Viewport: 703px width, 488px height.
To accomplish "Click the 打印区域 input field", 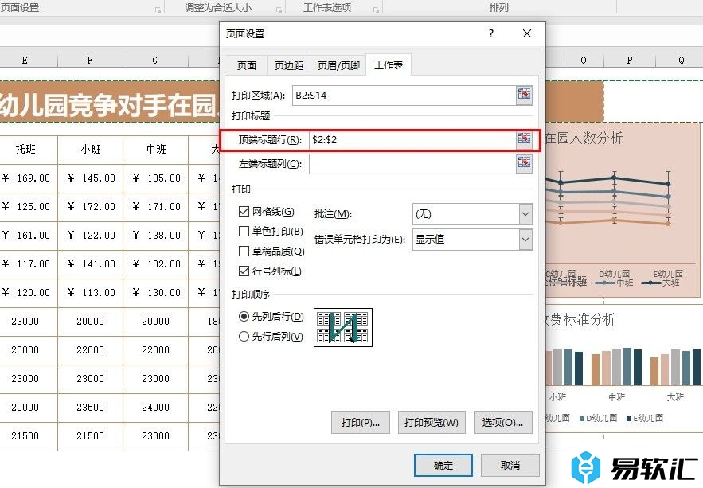I will 404,95.
